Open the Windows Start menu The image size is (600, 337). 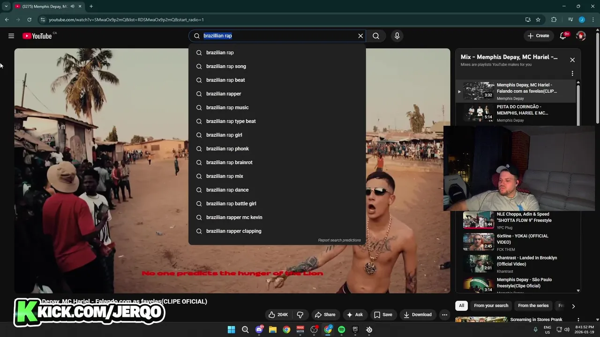point(231,330)
